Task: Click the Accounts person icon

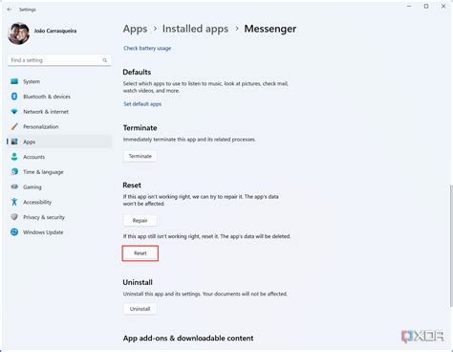Action: pos(14,157)
